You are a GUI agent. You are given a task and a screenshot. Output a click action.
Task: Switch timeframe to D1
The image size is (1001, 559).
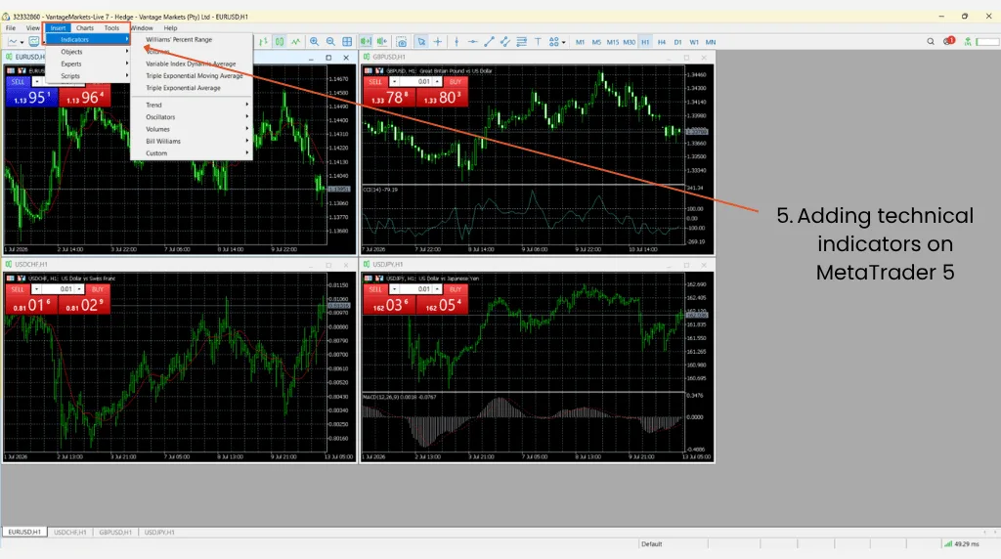pyautogui.click(x=678, y=42)
